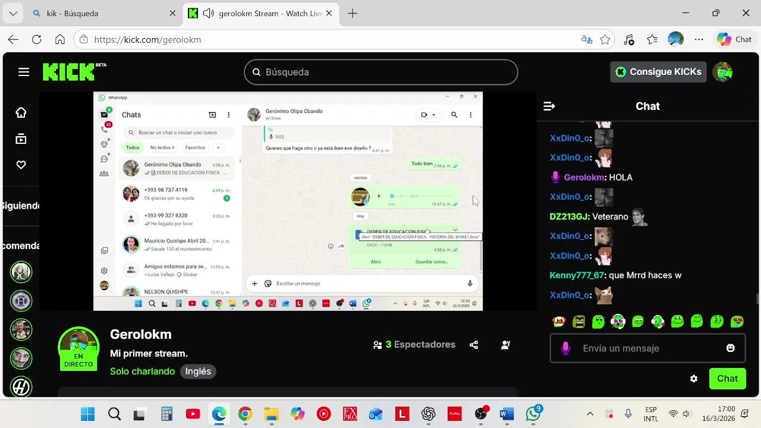Image resolution: width=761 pixels, height=428 pixels.
Task: Click Gerolokm username in chat
Action: pyautogui.click(x=584, y=178)
